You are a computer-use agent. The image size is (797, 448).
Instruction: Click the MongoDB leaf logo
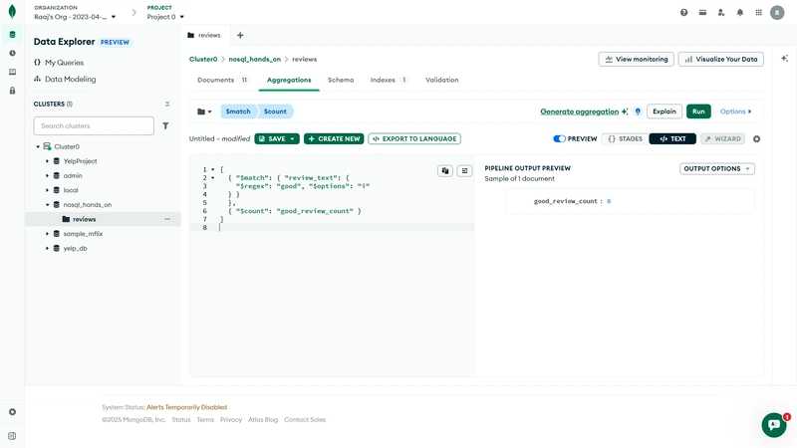(x=12, y=12)
